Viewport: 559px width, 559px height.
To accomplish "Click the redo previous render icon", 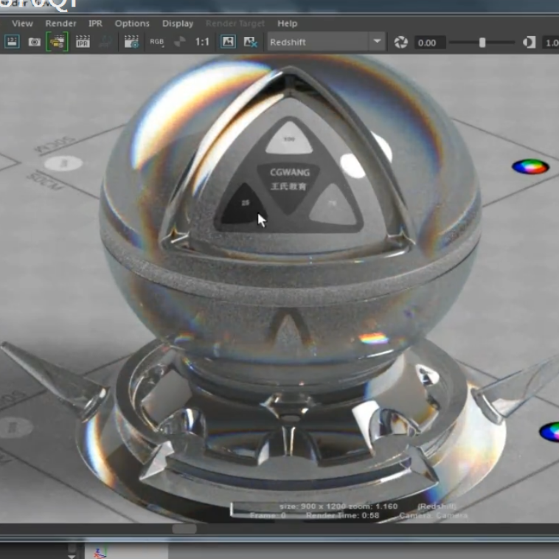I will coord(12,42).
